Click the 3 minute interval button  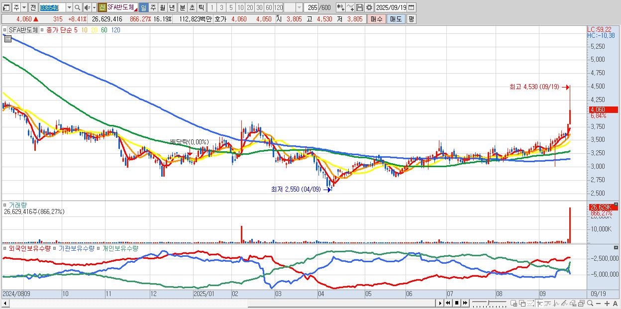click(x=221, y=7)
